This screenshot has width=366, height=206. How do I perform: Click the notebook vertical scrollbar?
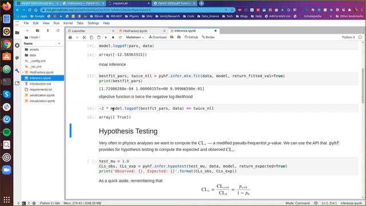tap(363, 86)
